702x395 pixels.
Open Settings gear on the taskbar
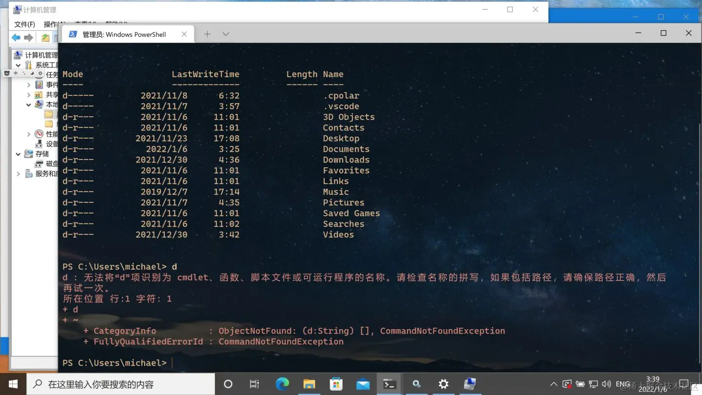click(x=443, y=384)
